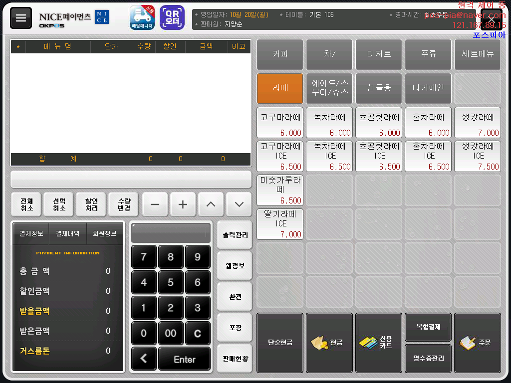The height and width of the screenshot is (383, 511).
Task: Open the QR order icon
Action: [x=172, y=18]
